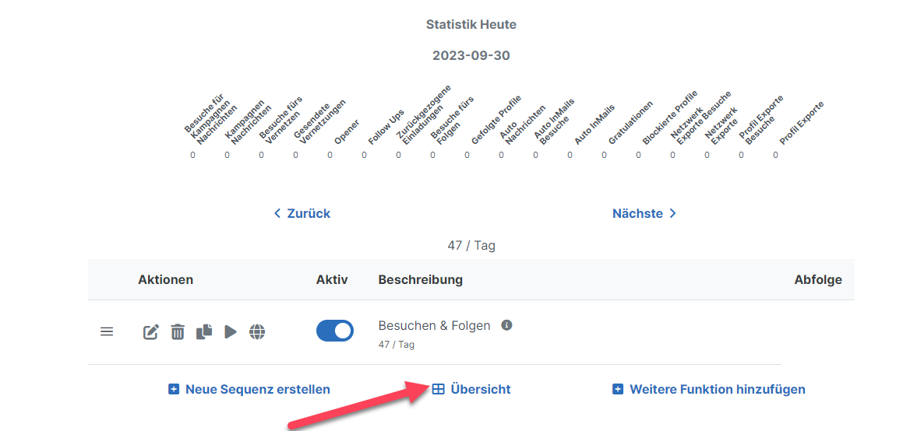
Task: Click Neue Sequenz erstellen
Action: click(249, 389)
